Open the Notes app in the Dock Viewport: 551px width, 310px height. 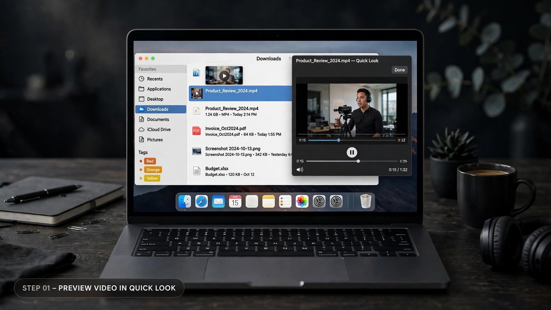click(269, 201)
